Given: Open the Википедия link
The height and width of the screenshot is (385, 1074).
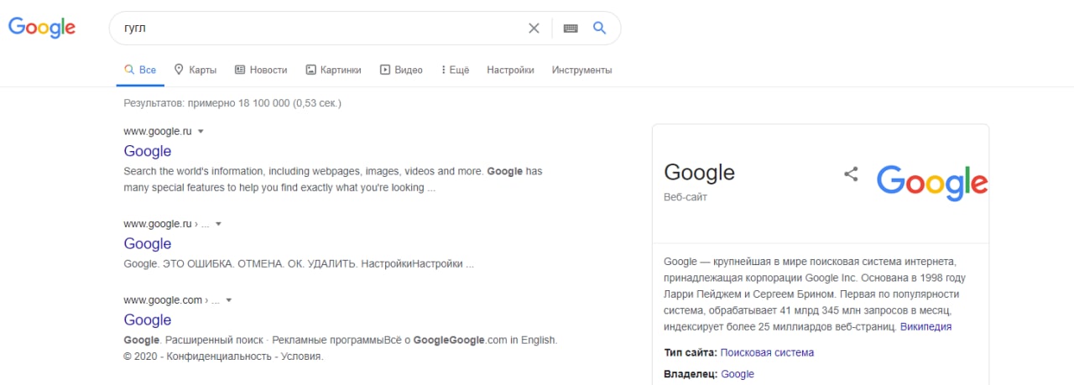Looking at the screenshot, I should point(925,326).
